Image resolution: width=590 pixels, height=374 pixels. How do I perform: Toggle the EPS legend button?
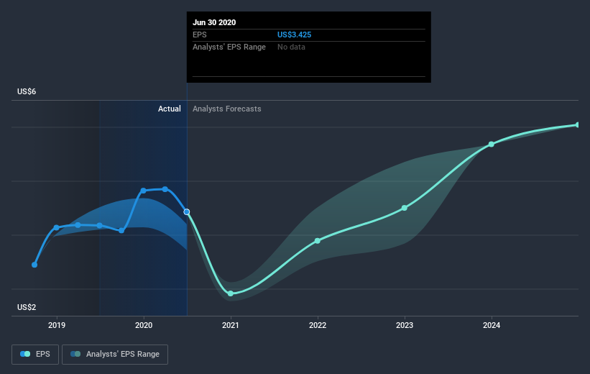35,354
